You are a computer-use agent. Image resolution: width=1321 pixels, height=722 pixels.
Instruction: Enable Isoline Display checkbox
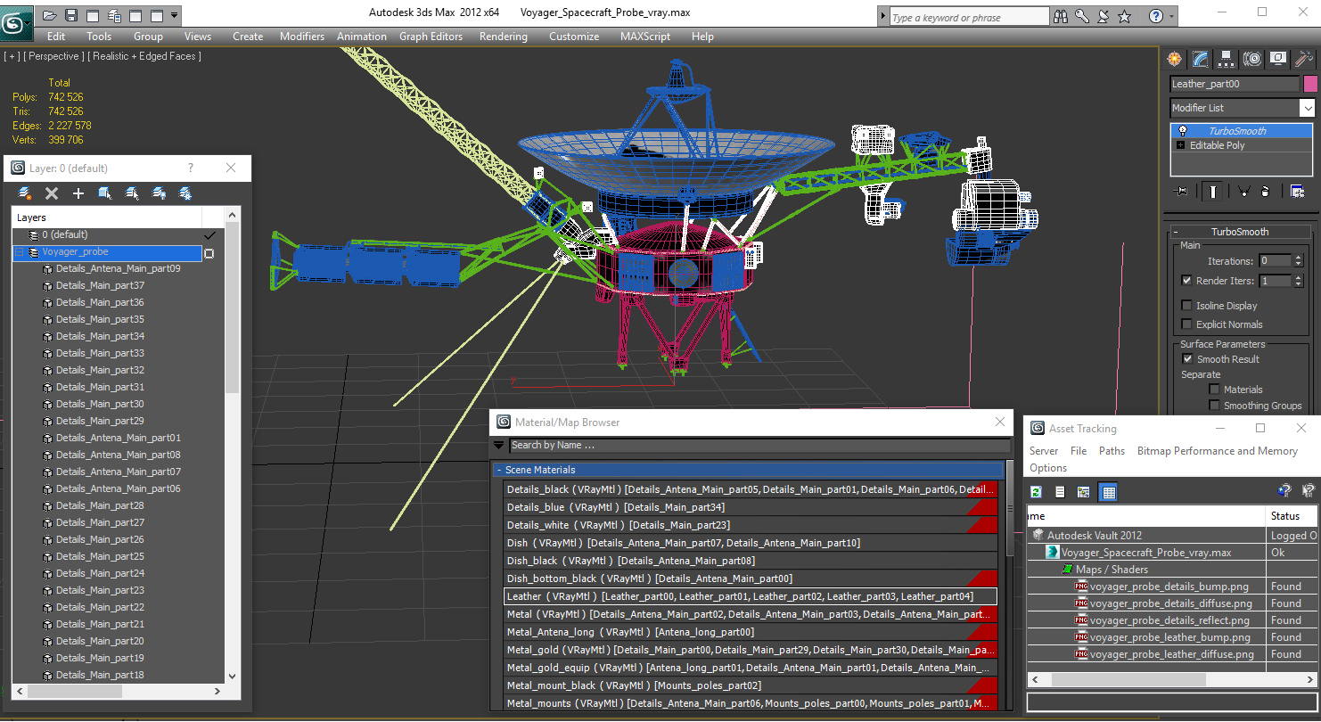point(1186,306)
